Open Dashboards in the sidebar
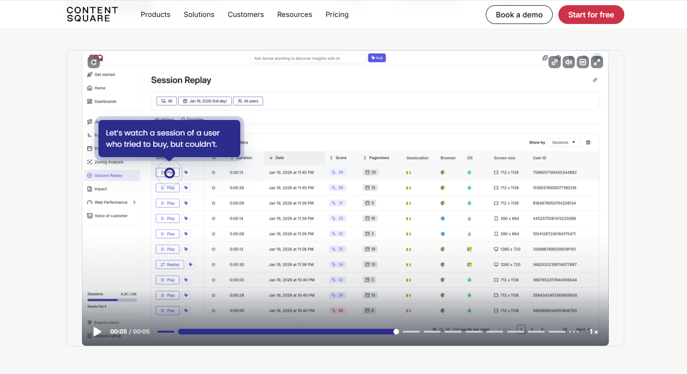Screen dimensions: 687x374 (x=101, y=101)
